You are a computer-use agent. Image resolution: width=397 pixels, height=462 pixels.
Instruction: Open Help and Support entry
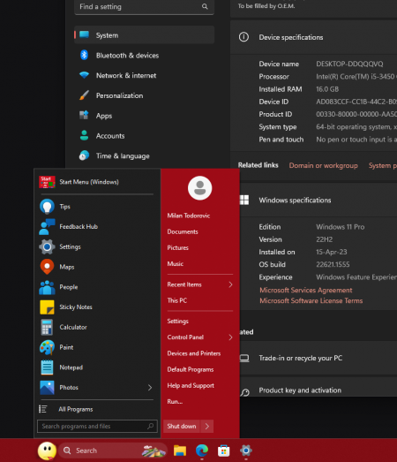(191, 385)
